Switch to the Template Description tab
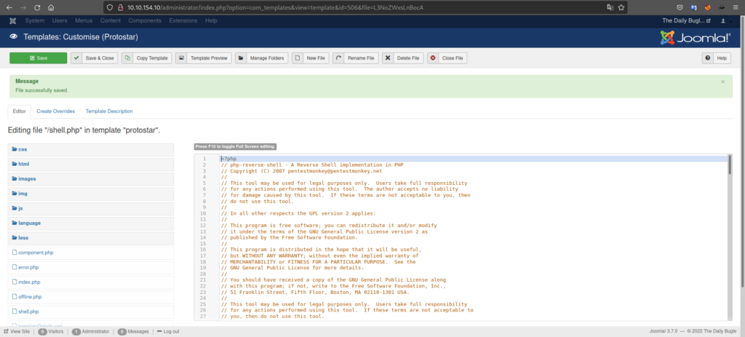 click(x=109, y=111)
